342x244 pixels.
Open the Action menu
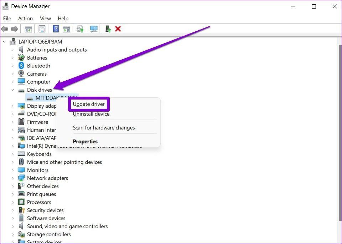tap(25, 19)
